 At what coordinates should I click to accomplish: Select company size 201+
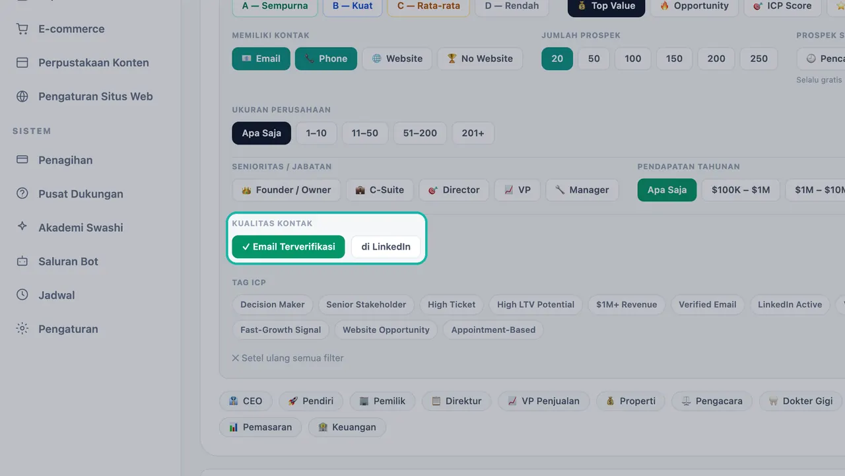[x=473, y=133]
